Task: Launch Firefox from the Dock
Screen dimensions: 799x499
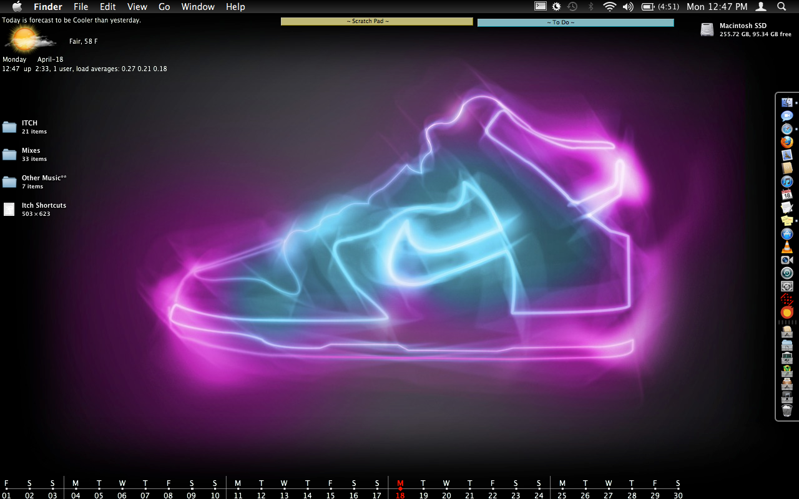Action: pos(787,142)
